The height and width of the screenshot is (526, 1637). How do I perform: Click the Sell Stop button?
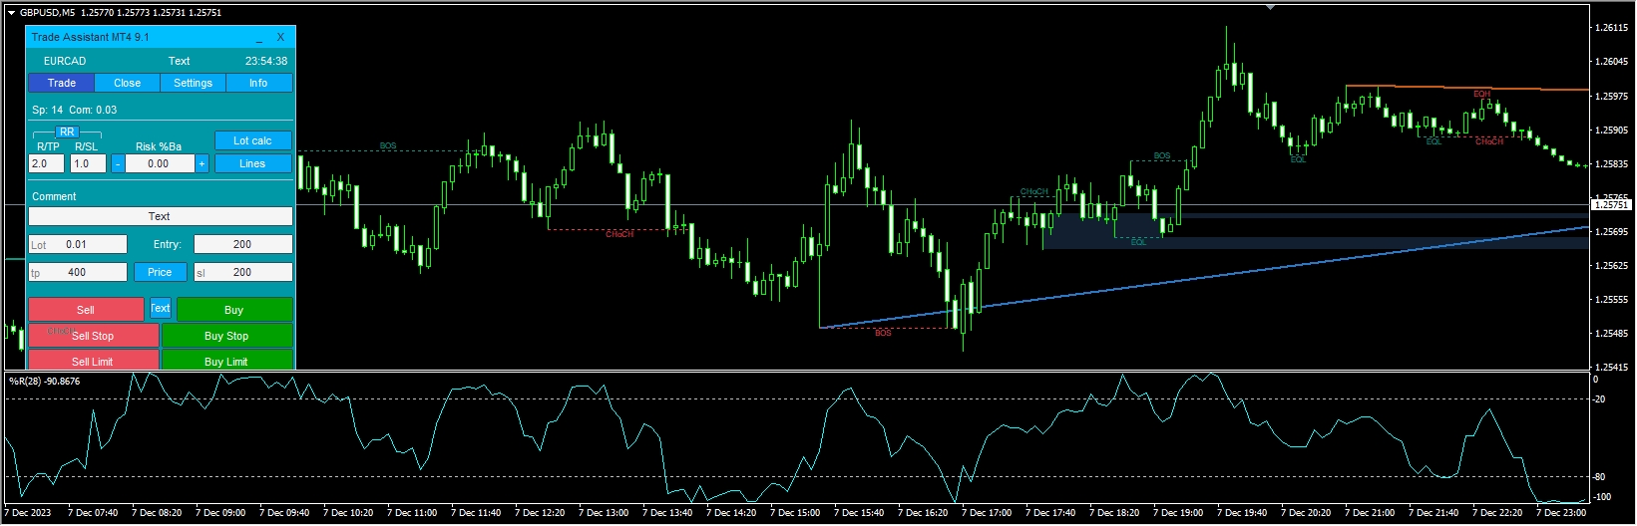click(93, 336)
